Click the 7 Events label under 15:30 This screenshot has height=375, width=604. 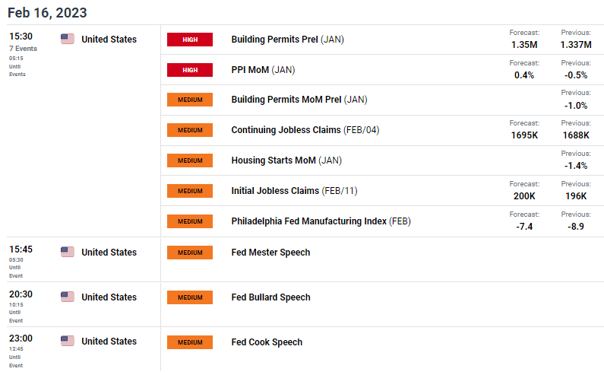coord(23,49)
